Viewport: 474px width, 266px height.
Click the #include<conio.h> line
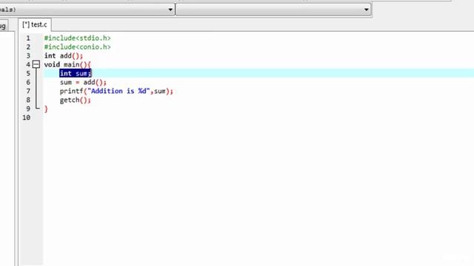(77, 47)
